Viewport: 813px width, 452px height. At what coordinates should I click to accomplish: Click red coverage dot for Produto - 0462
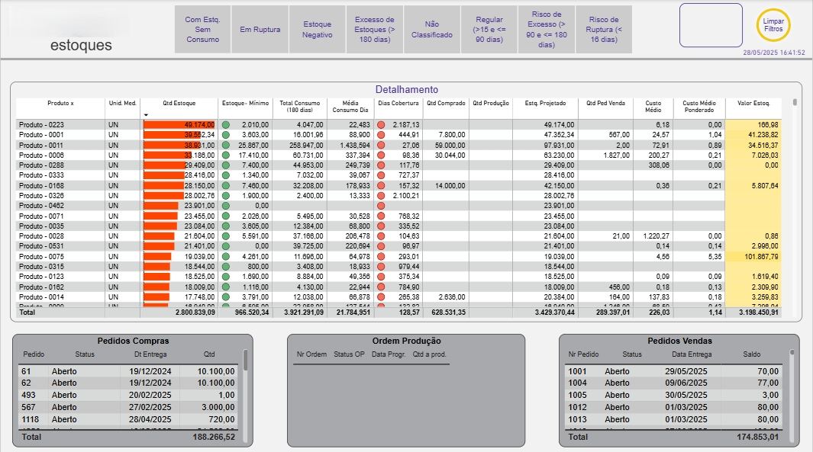pyautogui.click(x=381, y=206)
